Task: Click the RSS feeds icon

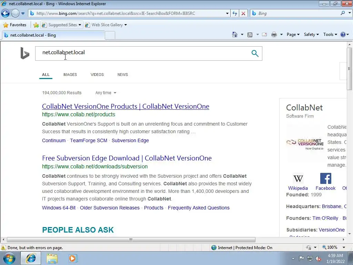Action: (x=250, y=35)
